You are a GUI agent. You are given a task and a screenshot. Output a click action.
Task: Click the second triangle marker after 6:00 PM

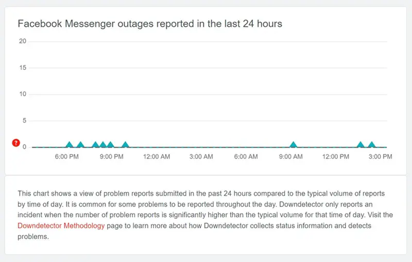(x=80, y=145)
